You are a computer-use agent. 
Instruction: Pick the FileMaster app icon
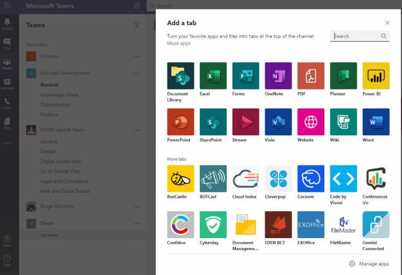click(343, 225)
